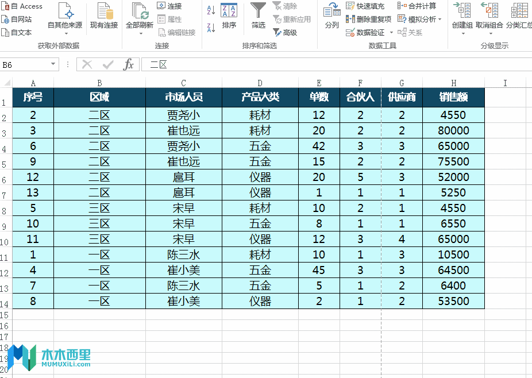Click the 编辑链接 edit links item

coord(177,33)
